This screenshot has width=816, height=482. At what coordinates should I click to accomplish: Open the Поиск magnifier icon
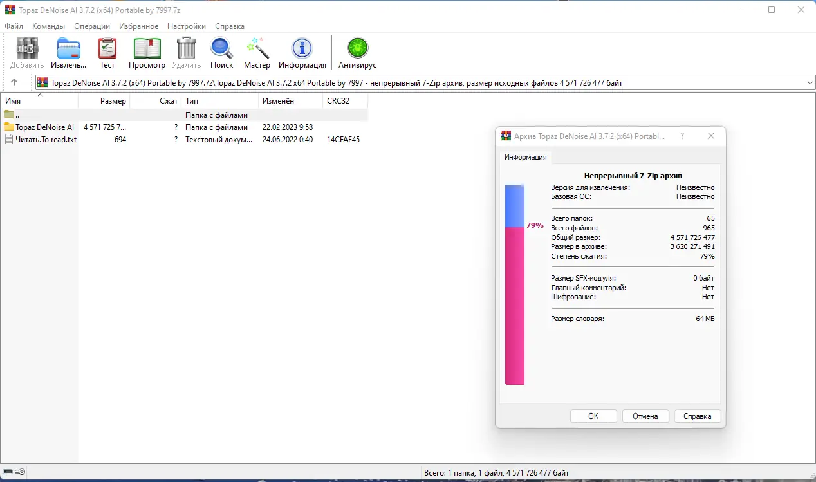(221, 48)
